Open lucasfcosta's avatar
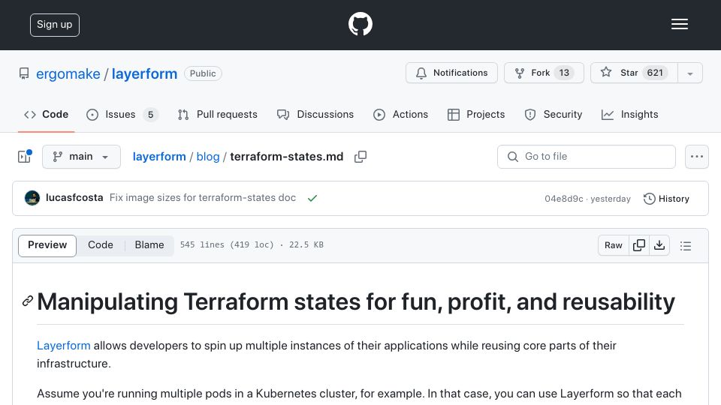 pos(32,198)
